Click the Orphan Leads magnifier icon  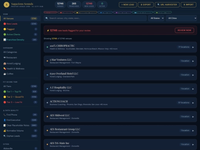pos(5,136)
